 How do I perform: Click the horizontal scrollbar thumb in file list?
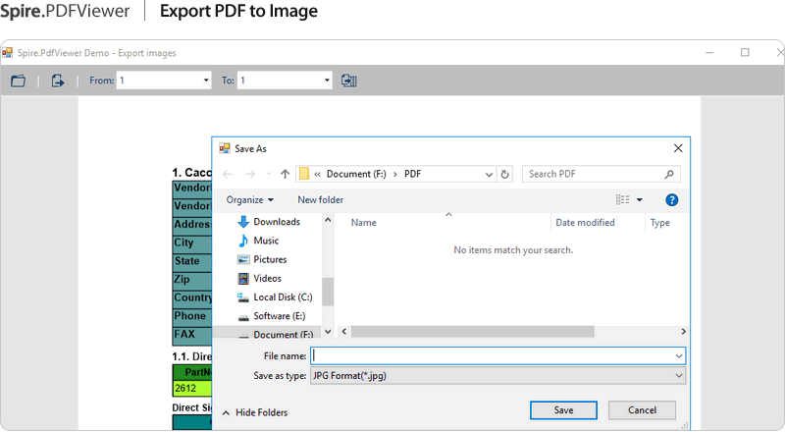pyautogui.click(x=473, y=331)
